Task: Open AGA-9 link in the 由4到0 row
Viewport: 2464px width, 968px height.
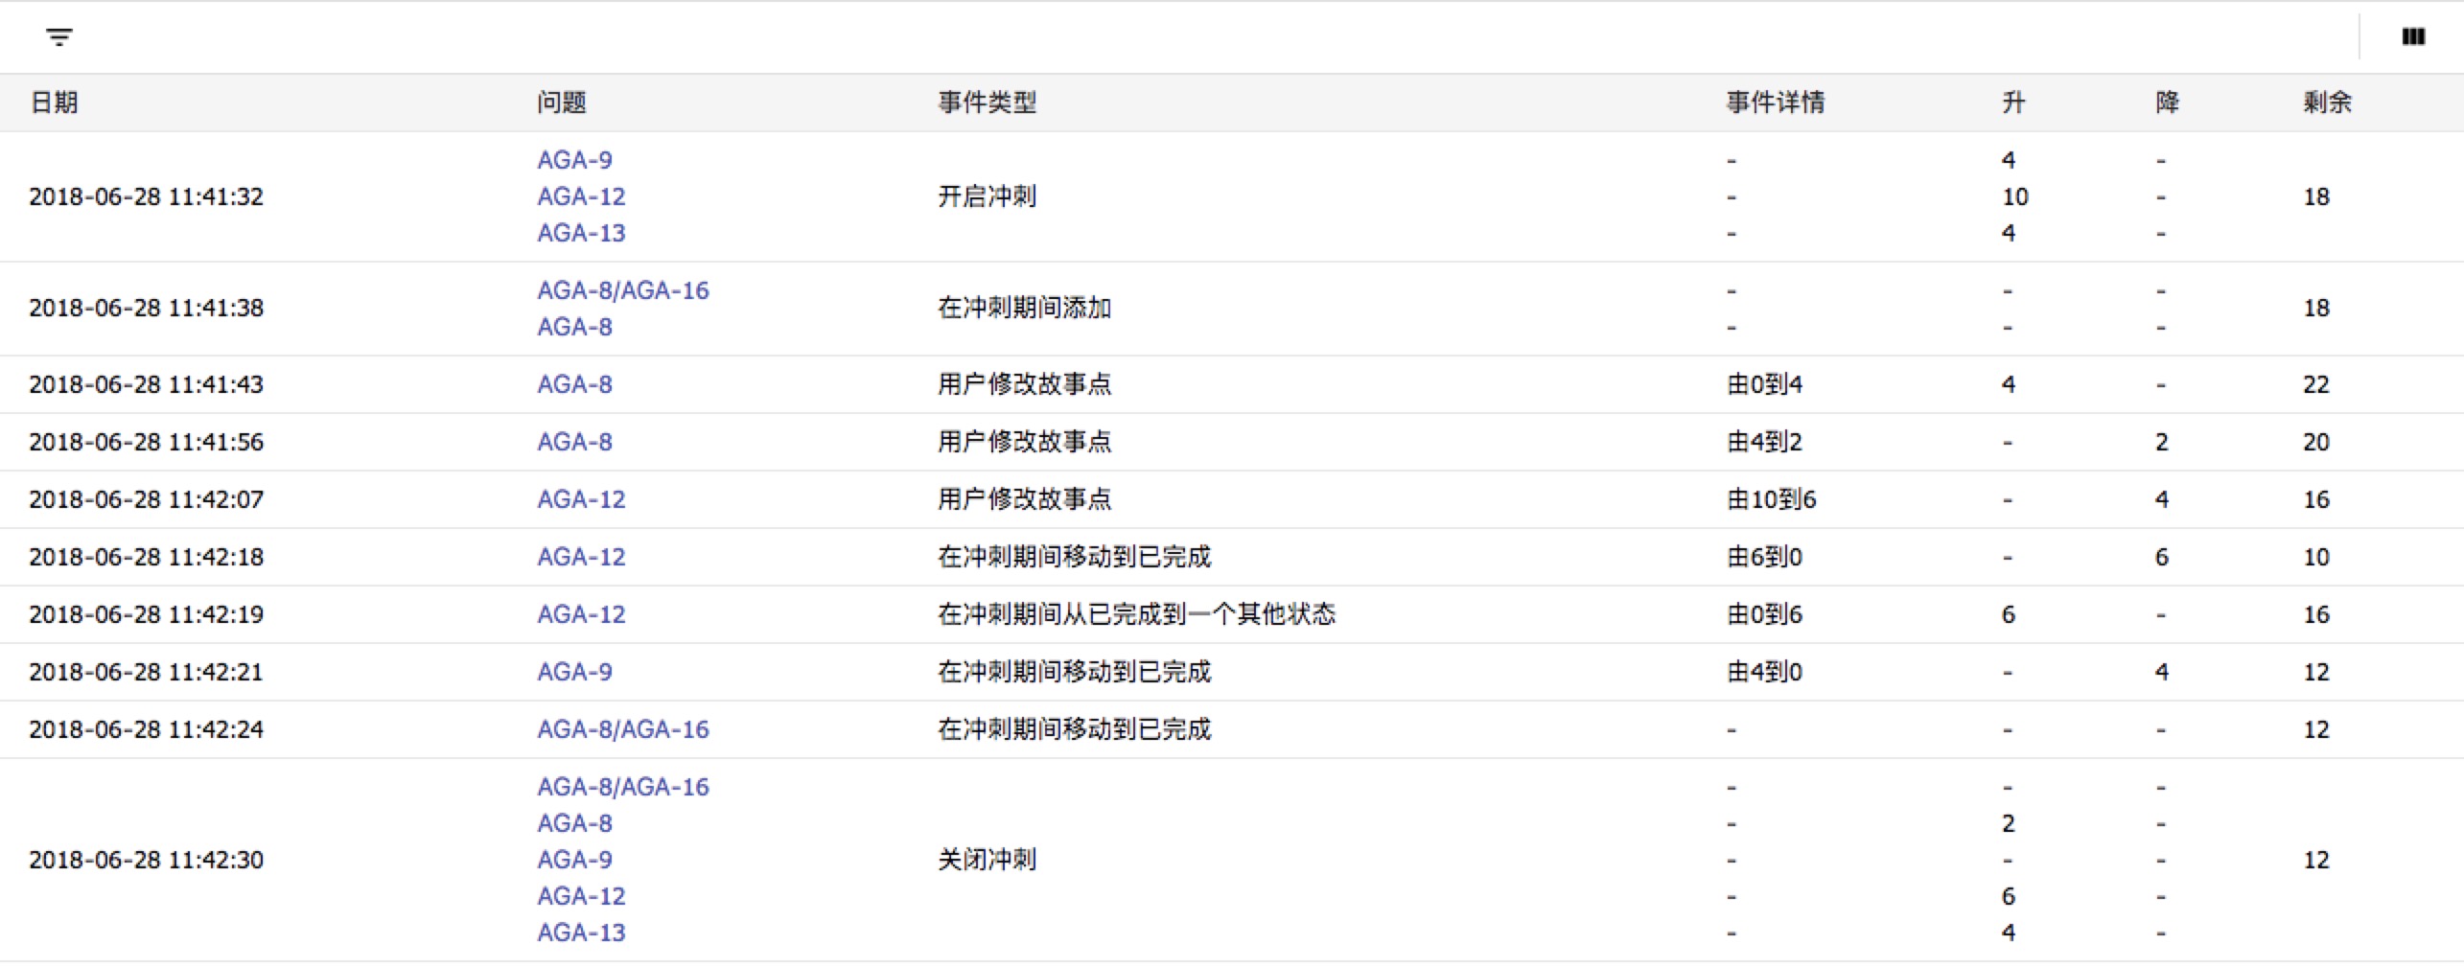Action: click(574, 672)
